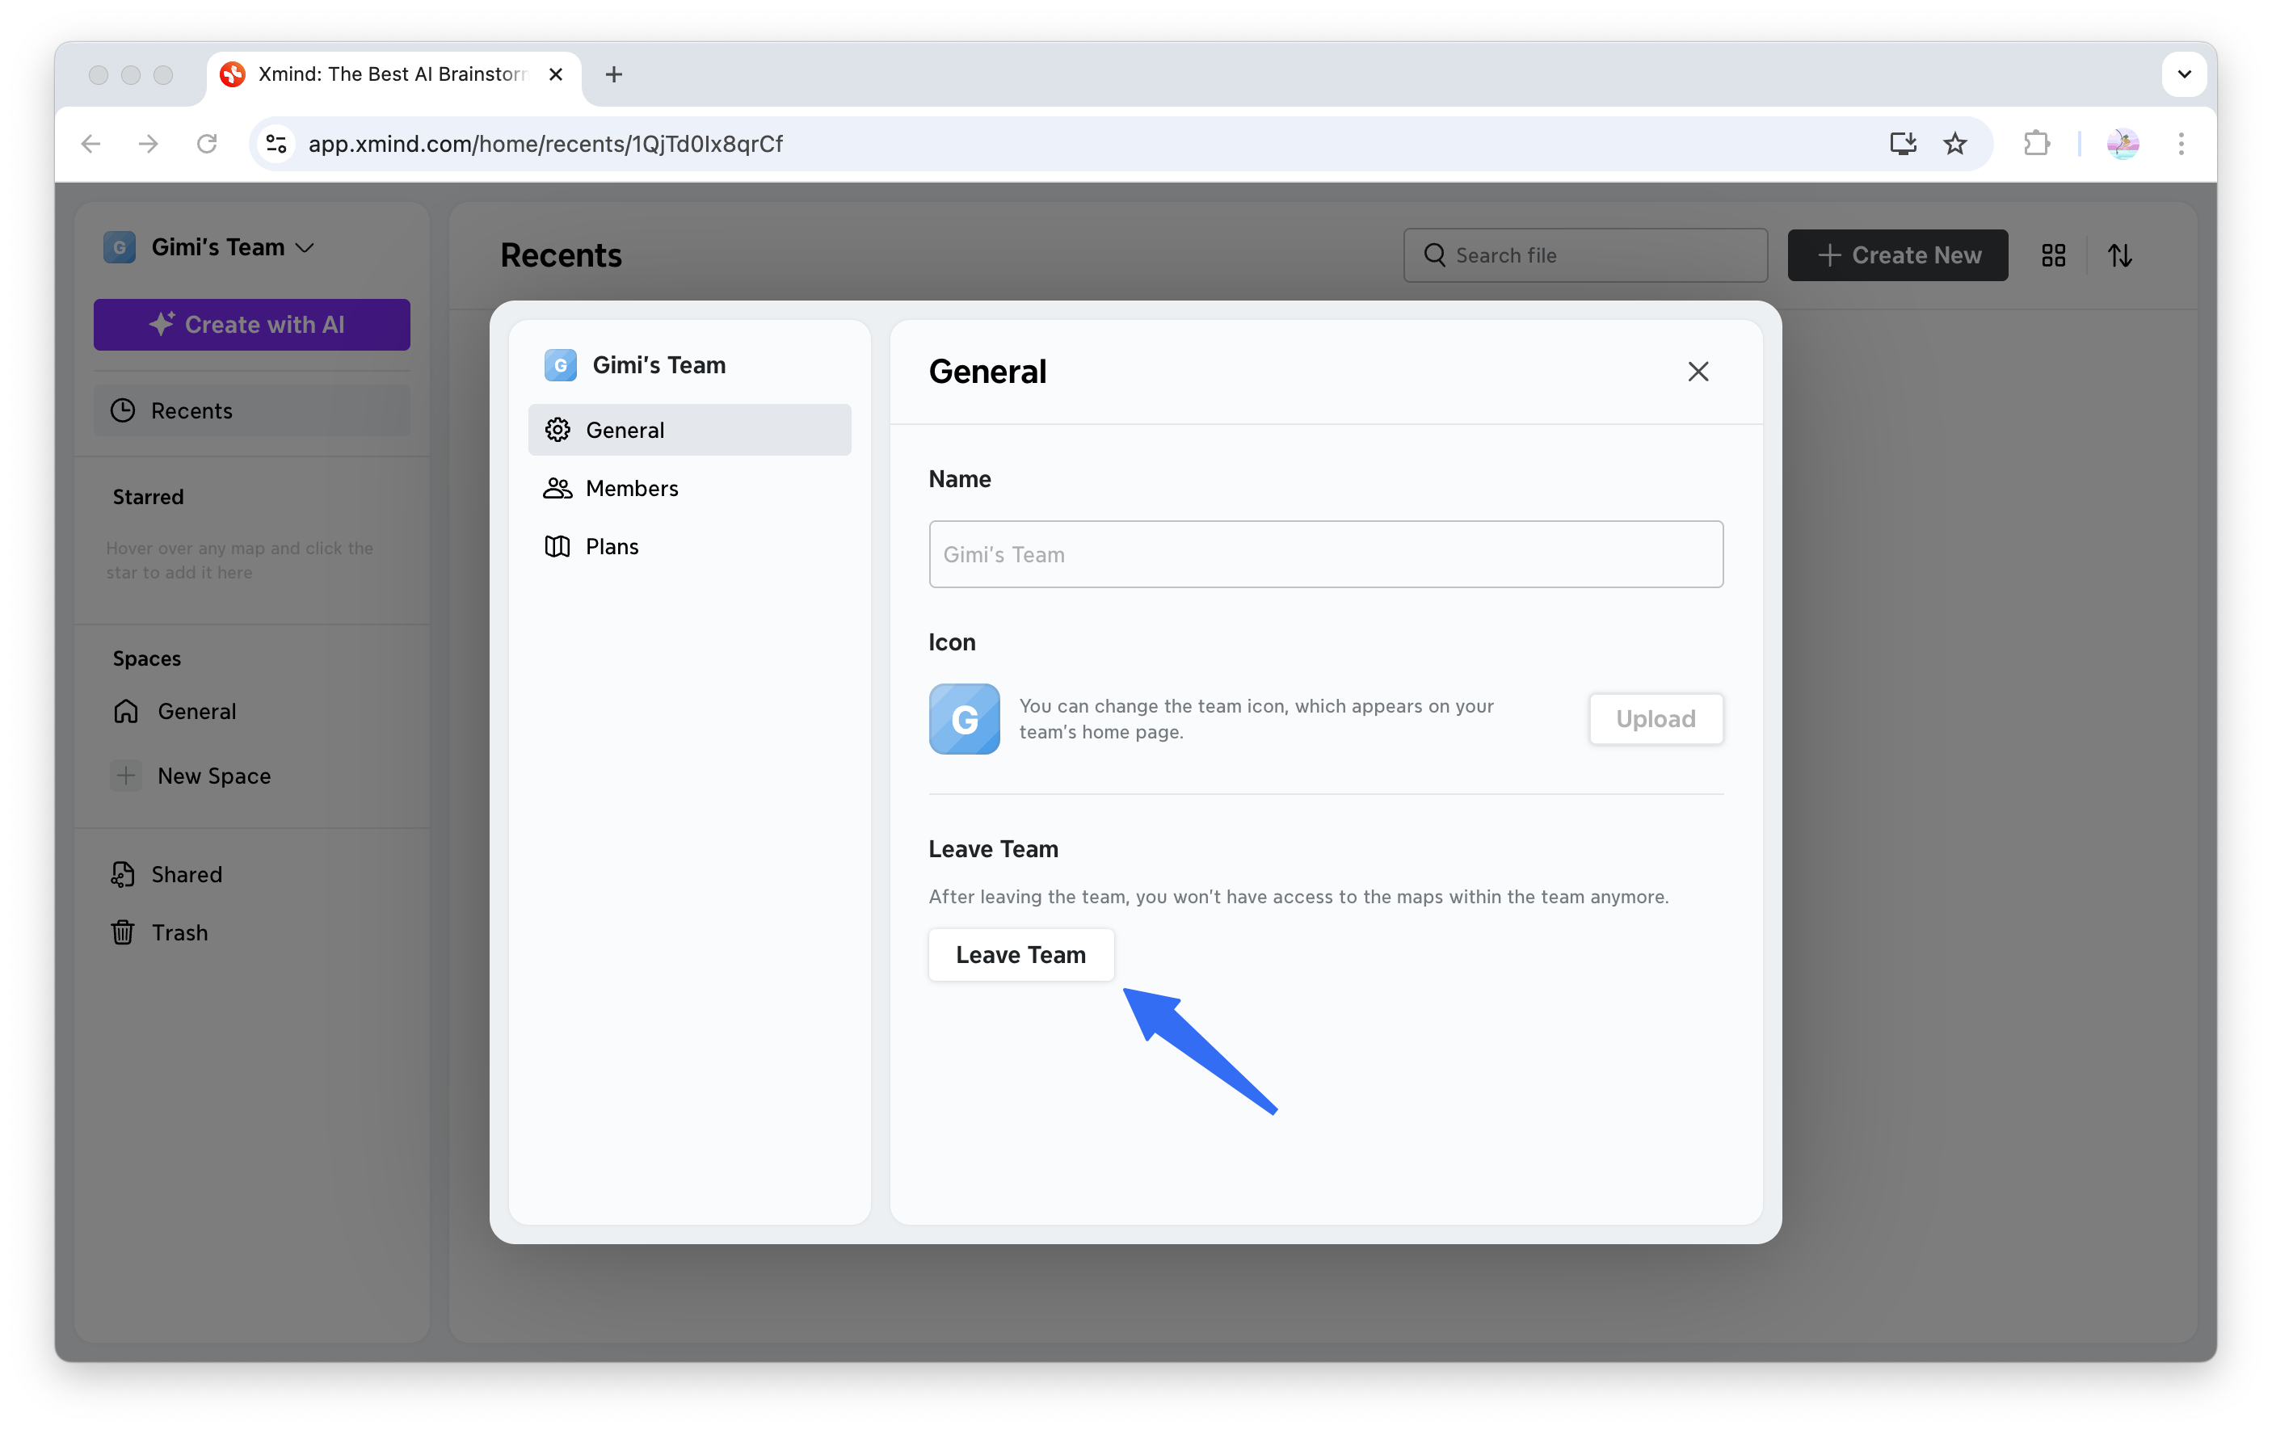
Task: Click the "Recents" page title
Action: [x=562, y=254]
